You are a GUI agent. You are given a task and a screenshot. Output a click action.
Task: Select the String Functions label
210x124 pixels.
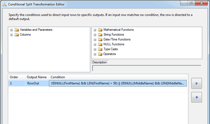[x=114, y=34]
